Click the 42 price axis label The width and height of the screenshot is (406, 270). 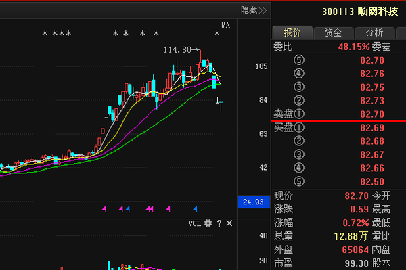click(x=263, y=168)
